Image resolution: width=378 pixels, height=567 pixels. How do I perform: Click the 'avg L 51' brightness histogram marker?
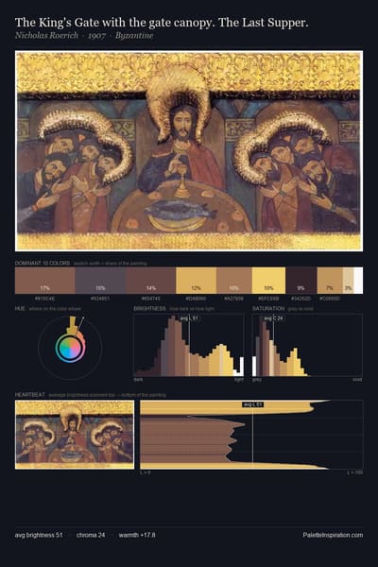pyautogui.click(x=189, y=318)
